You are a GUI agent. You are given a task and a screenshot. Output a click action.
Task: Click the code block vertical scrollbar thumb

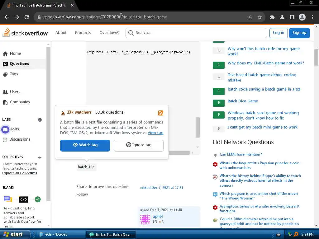click(198, 127)
